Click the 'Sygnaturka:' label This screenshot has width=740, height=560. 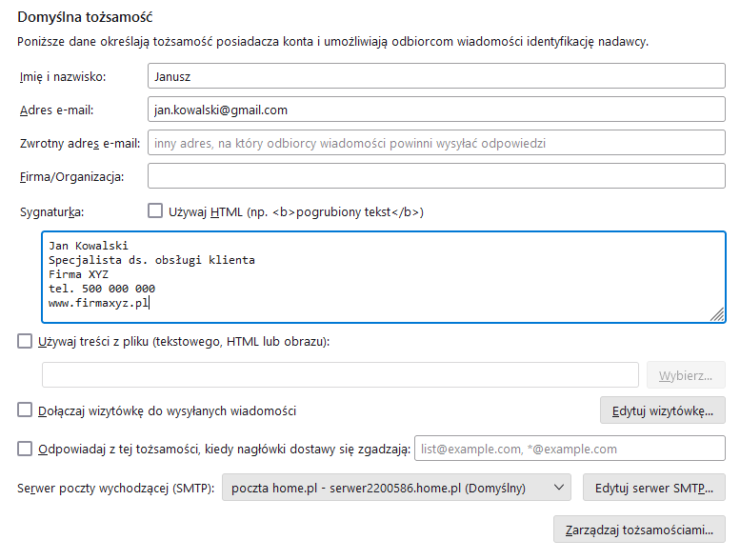point(52,212)
